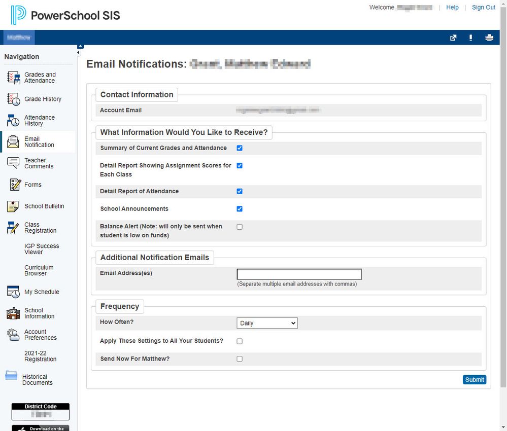The width and height of the screenshot is (507, 431).
Task: Enable the Balance Alert checkbox
Action: click(x=240, y=227)
